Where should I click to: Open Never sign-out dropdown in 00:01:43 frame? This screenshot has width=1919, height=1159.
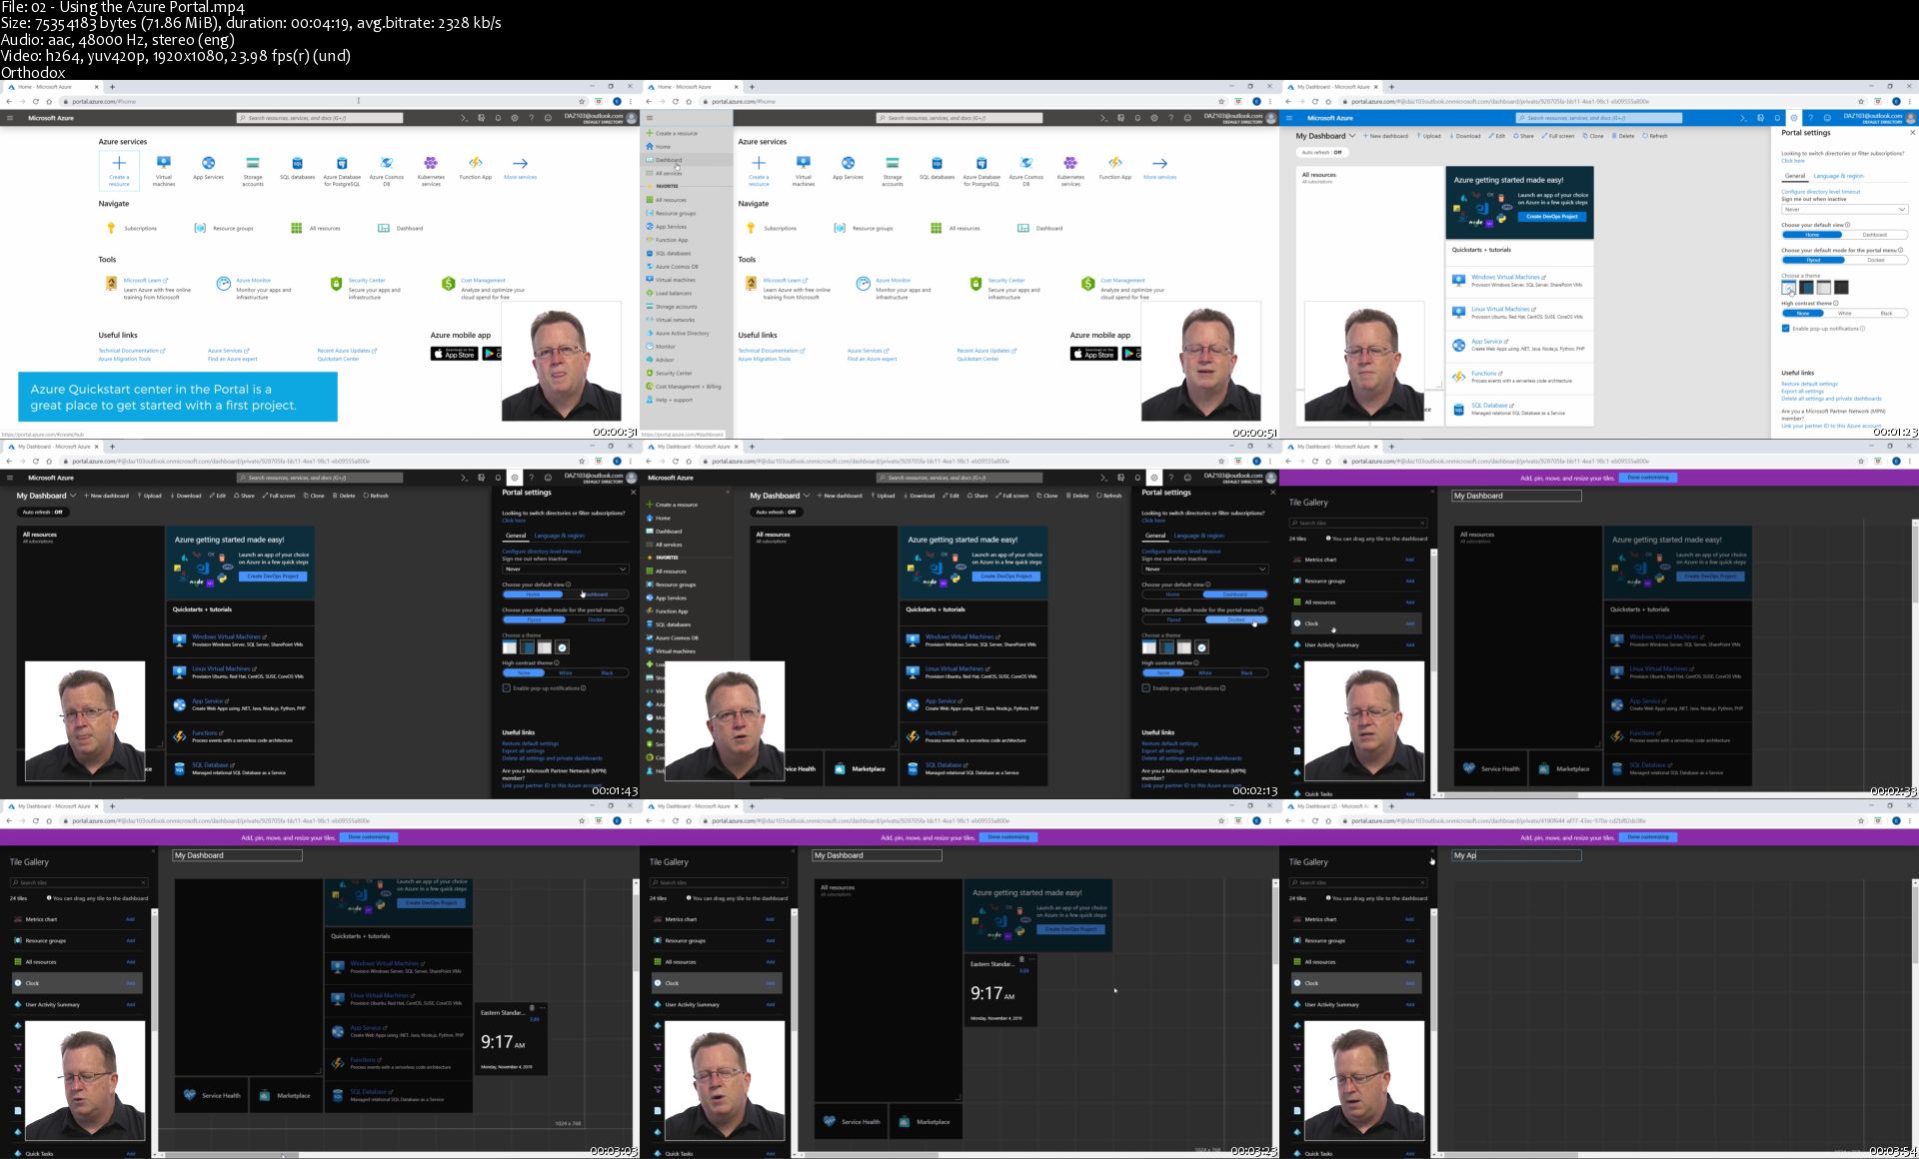pyautogui.click(x=565, y=569)
